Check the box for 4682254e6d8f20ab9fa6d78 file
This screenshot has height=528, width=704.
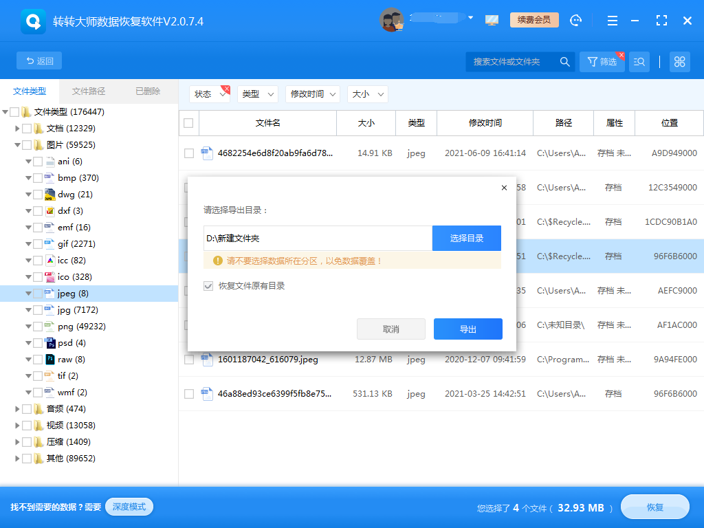tap(189, 153)
